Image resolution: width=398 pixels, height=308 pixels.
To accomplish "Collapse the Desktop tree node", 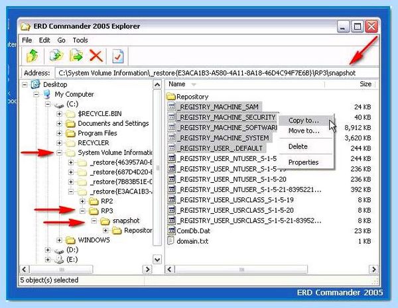I will pyautogui.click(x=25, y=85).
